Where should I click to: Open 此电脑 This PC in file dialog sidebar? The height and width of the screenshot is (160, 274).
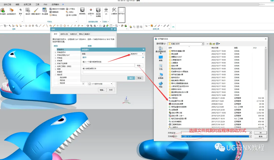tap(161, 76)
